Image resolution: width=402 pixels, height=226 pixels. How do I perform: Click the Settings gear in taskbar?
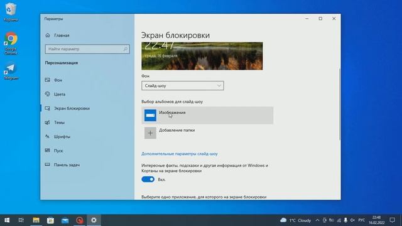coord(94,220)
